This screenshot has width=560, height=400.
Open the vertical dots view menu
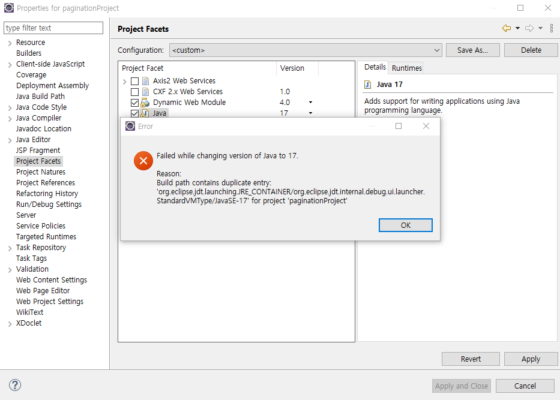552,28
